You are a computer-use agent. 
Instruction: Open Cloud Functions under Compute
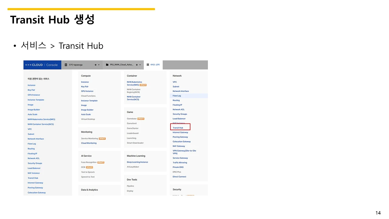pyautogui.click(x=88, y=96)
